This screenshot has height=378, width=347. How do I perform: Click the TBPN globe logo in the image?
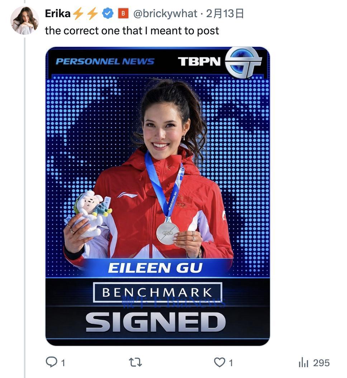tap(243, 62)
